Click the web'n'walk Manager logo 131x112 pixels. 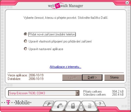[x=65, y=6]
